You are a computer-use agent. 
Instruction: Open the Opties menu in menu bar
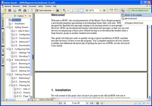41,6
